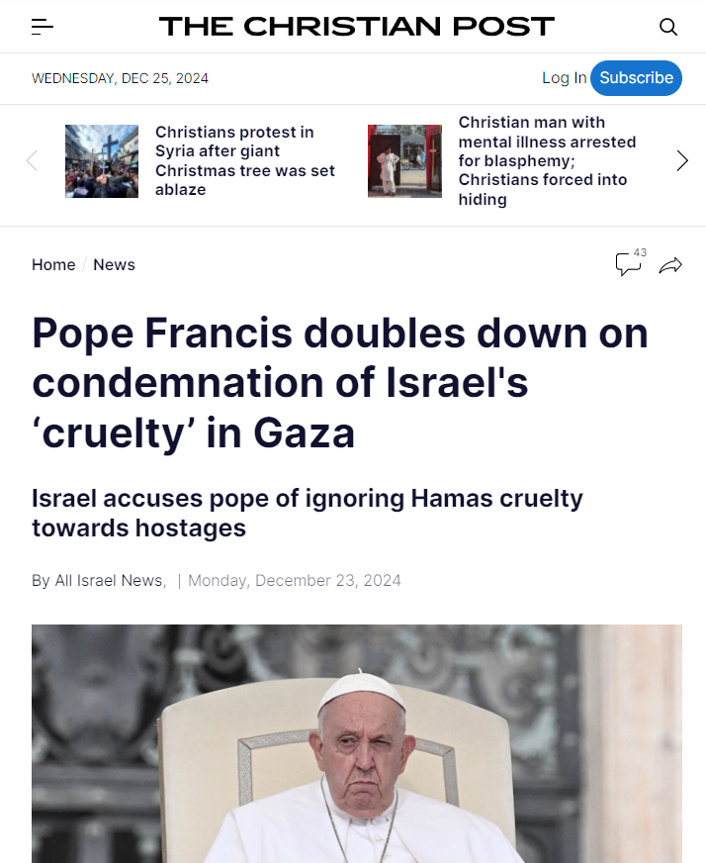Click All Israel News author link
The width and height of the screenshot is (706, 863).
109,581
